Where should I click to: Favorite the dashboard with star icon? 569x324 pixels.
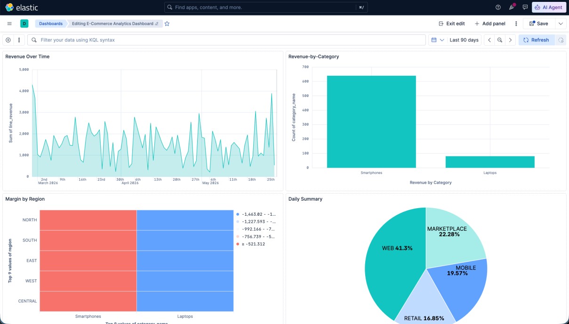pos(167,24)
